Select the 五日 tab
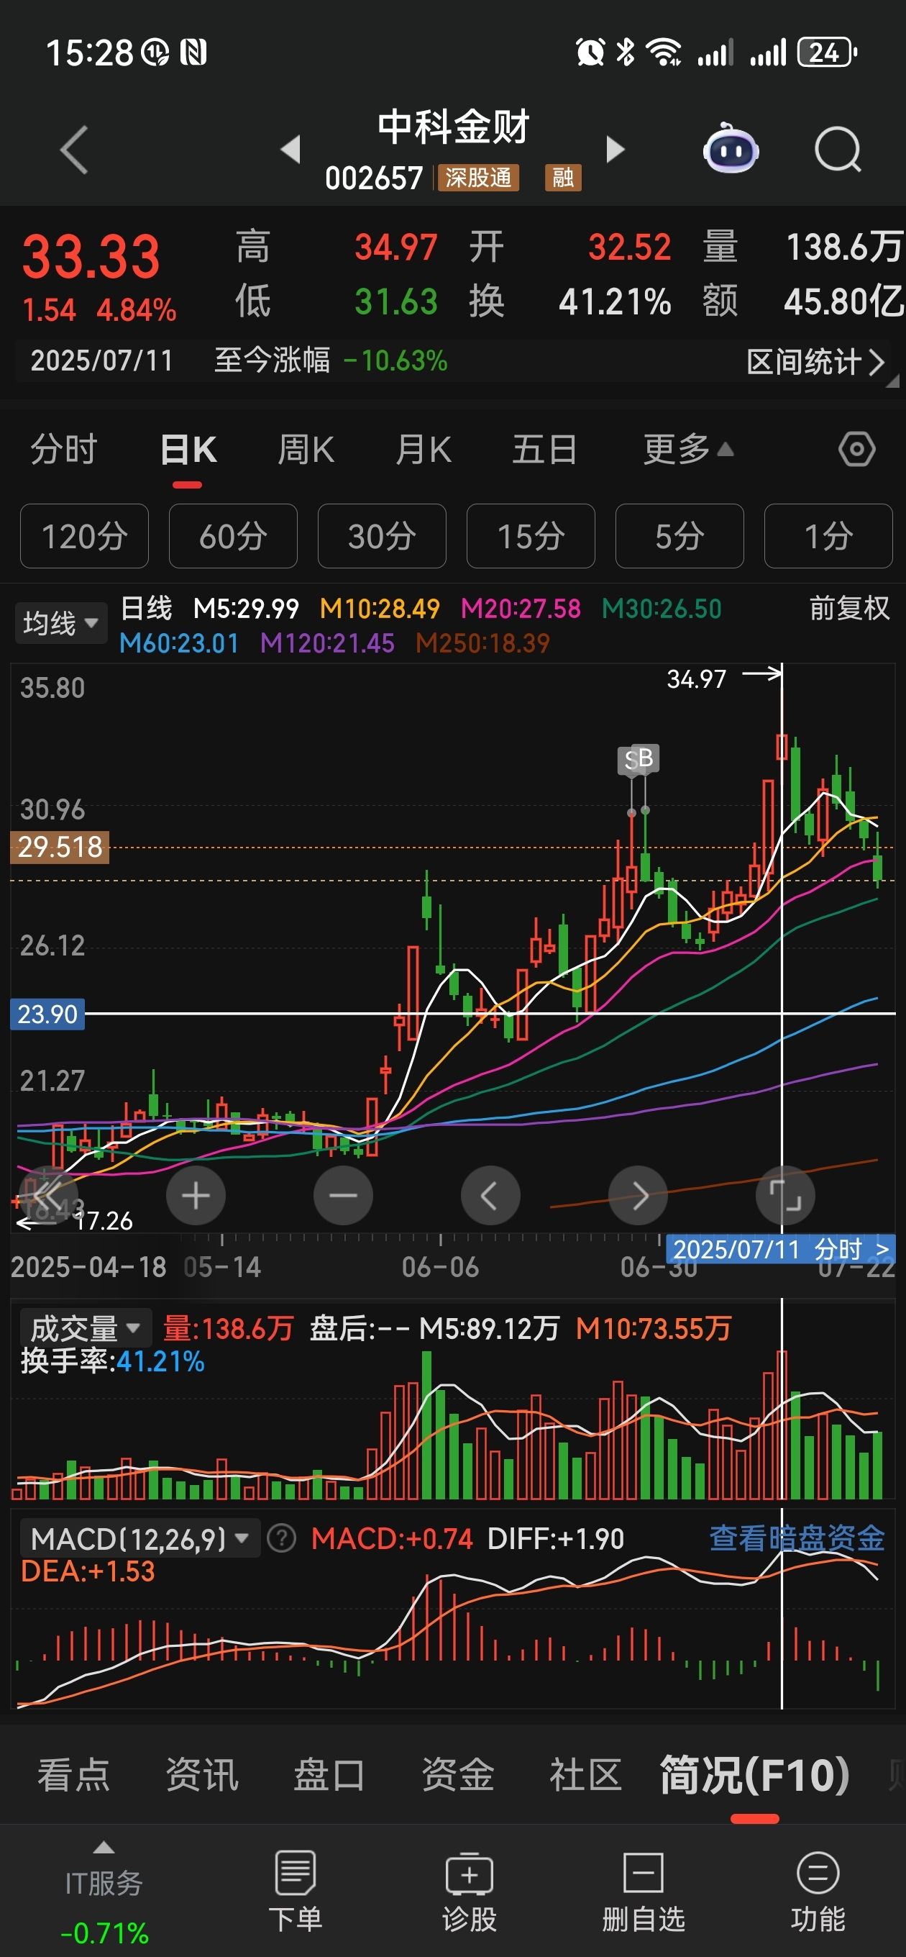Image resolution: width=906 pixels, height=1957 pixels. pyautogui.click(x=544, y=449)
